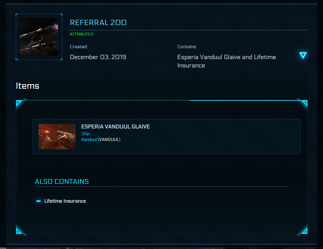Collapse the pledge details with triangle arrow
This screenshot has height=249, width=323.
tap(303, 55)
